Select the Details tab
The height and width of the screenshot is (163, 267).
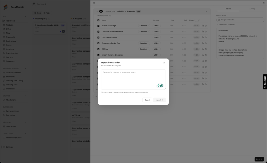point(228,9)
